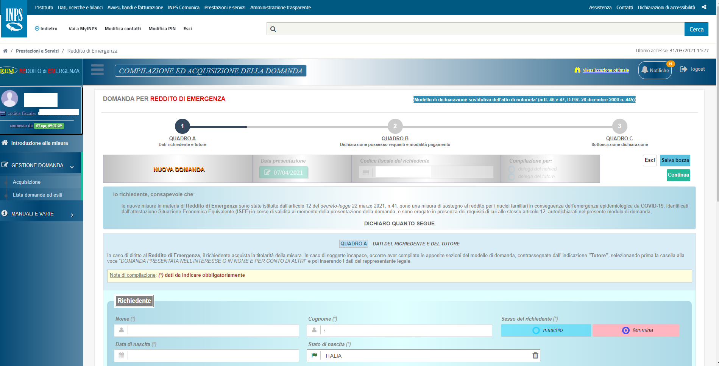This screenshot has height=366, width=719.
Task: Open Avvisi, bandi e fatturazione menu
Action: click(135, 7)
